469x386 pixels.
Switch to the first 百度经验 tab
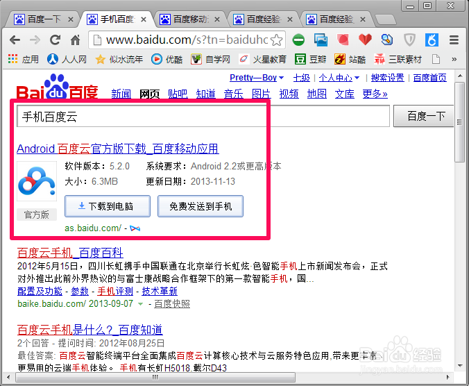(x=264, y=19)
